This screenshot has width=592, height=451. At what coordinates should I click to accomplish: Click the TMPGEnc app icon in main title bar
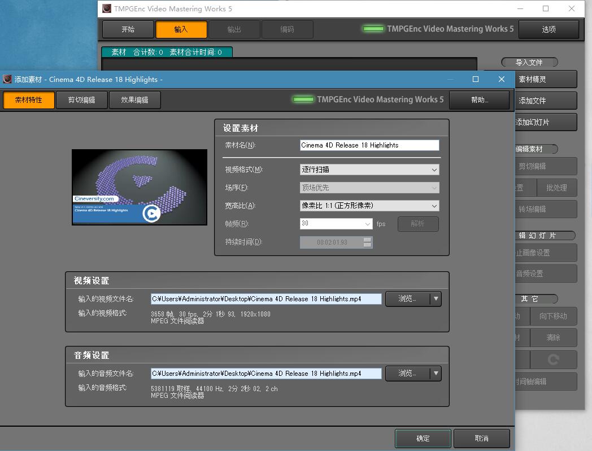tap(107, 8)
